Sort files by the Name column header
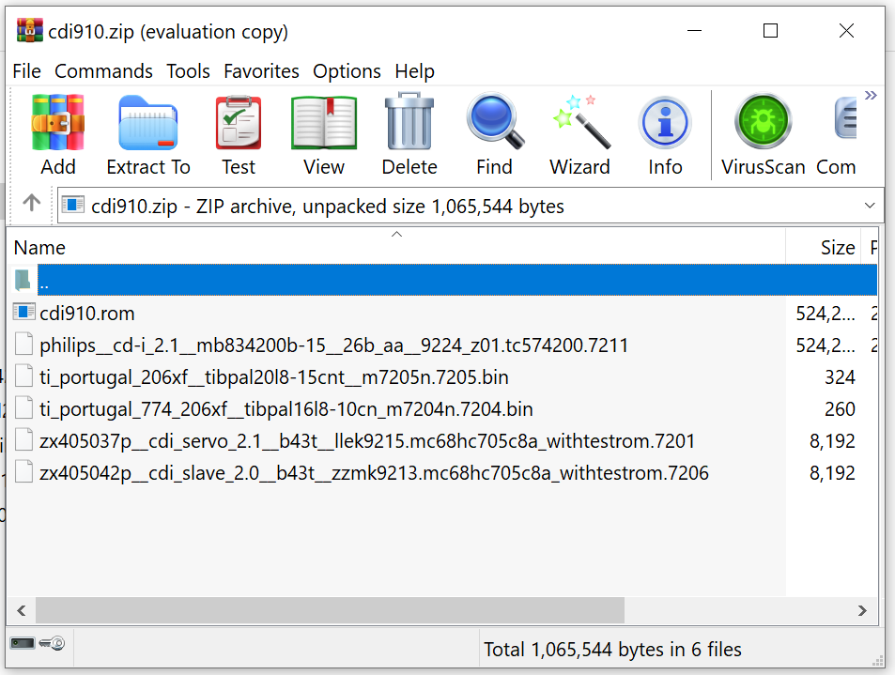 tap(396, 247)
